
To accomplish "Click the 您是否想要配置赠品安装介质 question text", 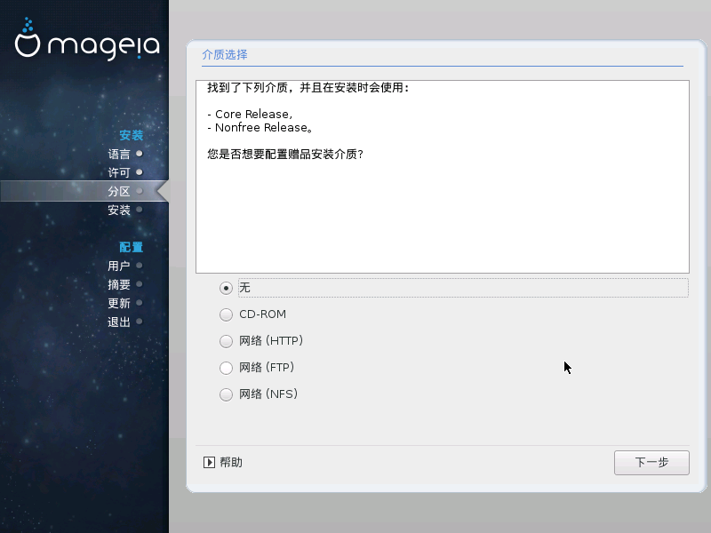I will point(285,154).
